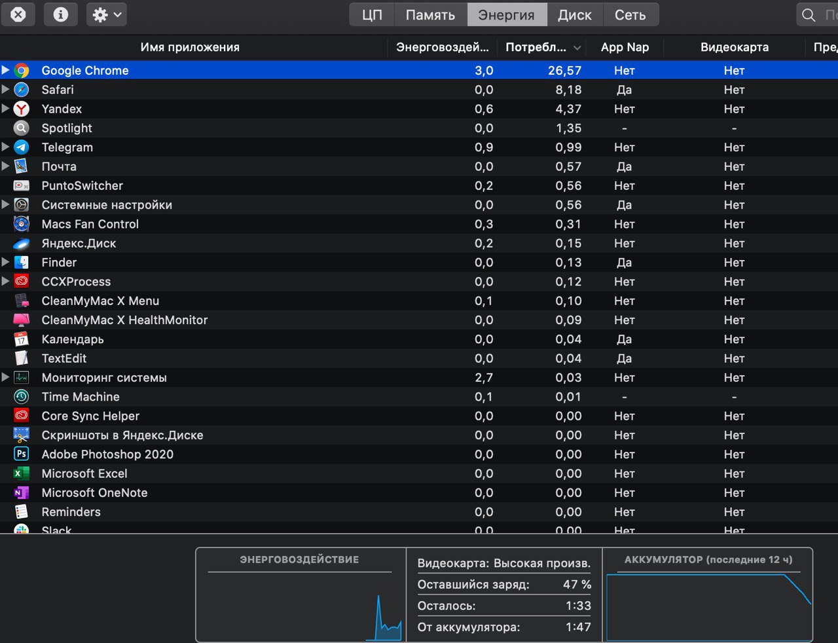Click Chrome's 26,57 consumption value
The image size is (838, 643).
click(x=564, y=71)
